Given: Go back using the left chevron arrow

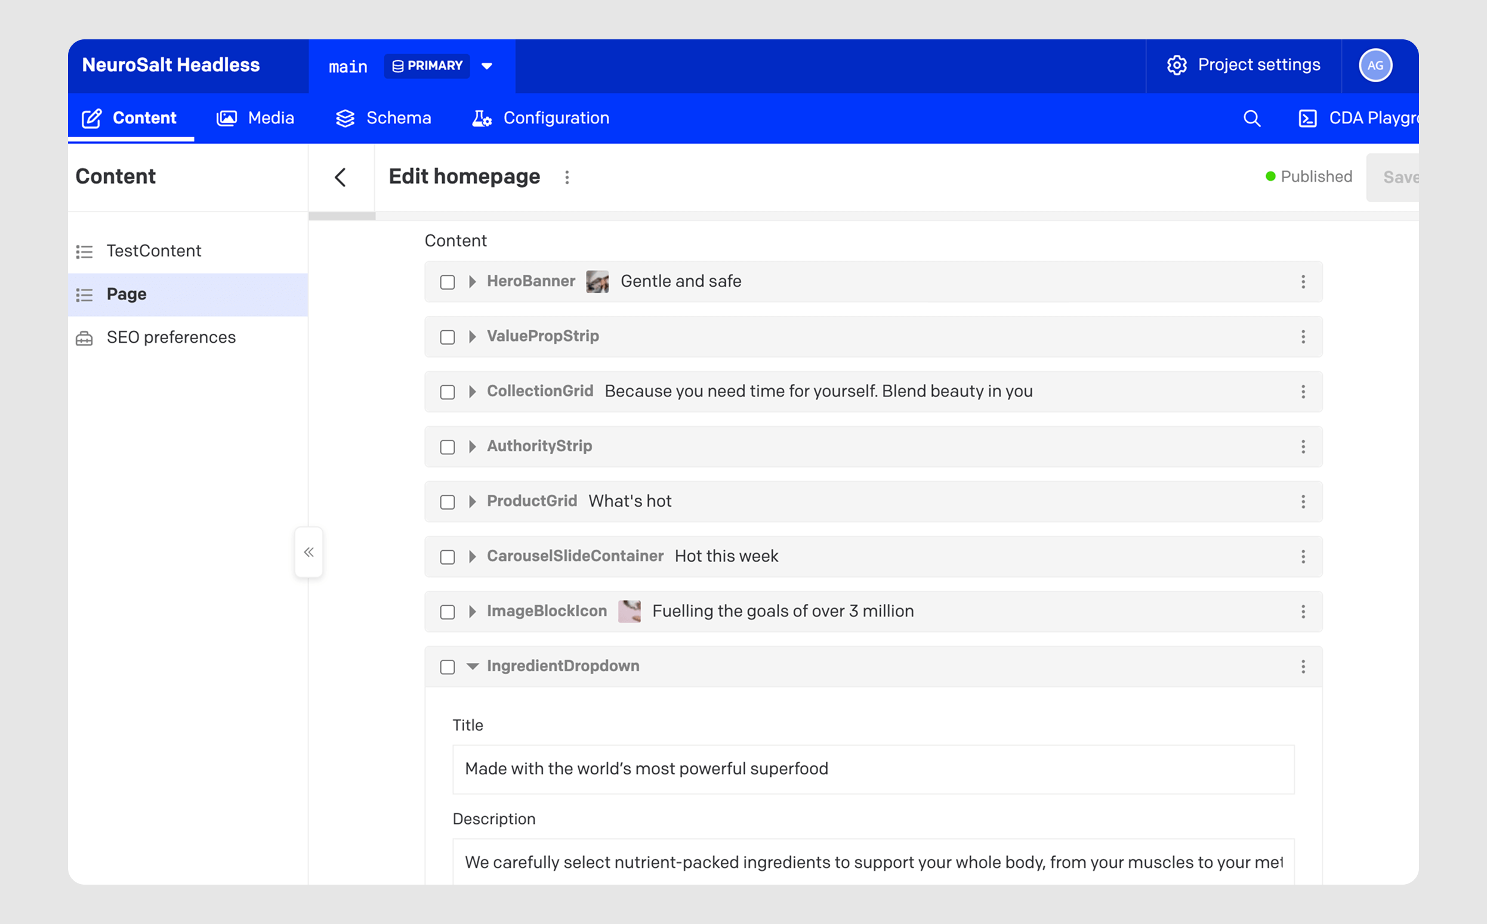Looking at the screenshot, I should (x=341, y=177).
